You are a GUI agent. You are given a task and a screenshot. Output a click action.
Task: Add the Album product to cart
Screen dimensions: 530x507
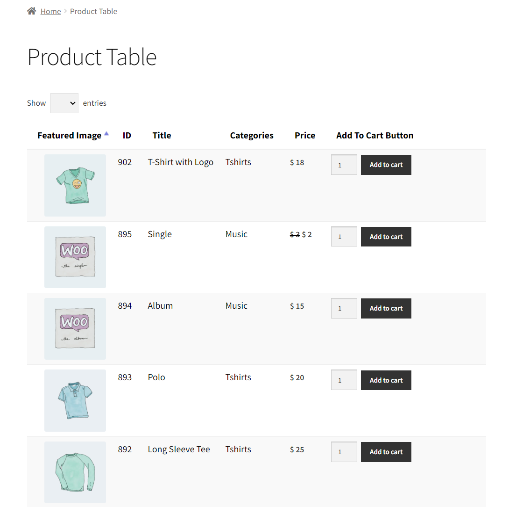pyautogui.click(x=386, y=308)
